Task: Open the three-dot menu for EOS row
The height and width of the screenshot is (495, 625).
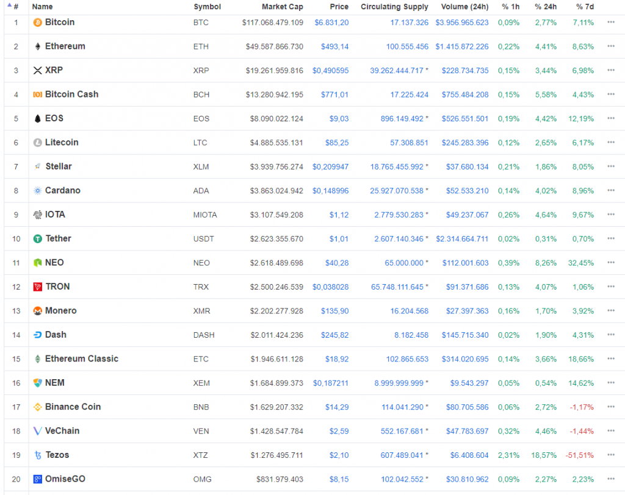Action: [610, 118]
